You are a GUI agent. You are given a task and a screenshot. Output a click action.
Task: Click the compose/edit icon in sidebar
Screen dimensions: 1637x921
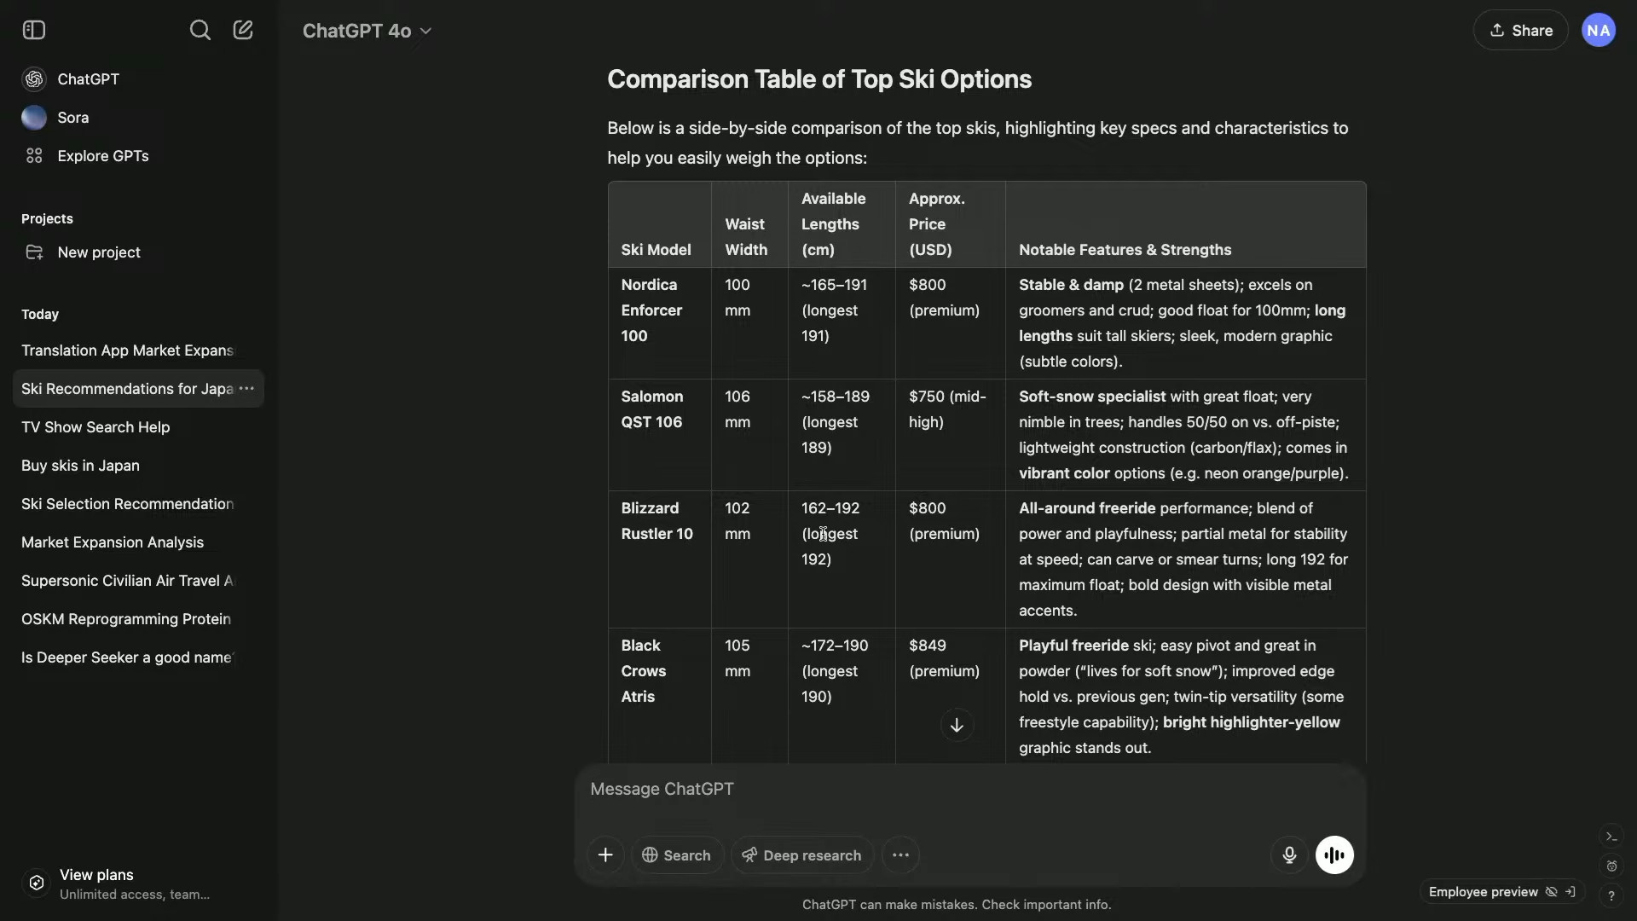[242, 28]
